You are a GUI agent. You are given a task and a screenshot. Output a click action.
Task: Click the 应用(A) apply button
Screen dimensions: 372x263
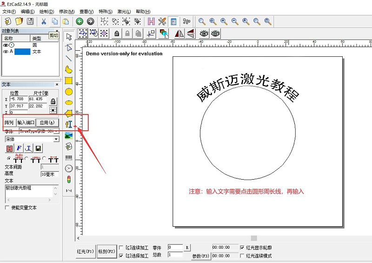(x=47, y=122)
